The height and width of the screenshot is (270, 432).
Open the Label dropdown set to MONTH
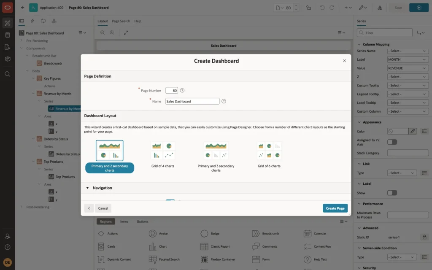pos(408,59)
